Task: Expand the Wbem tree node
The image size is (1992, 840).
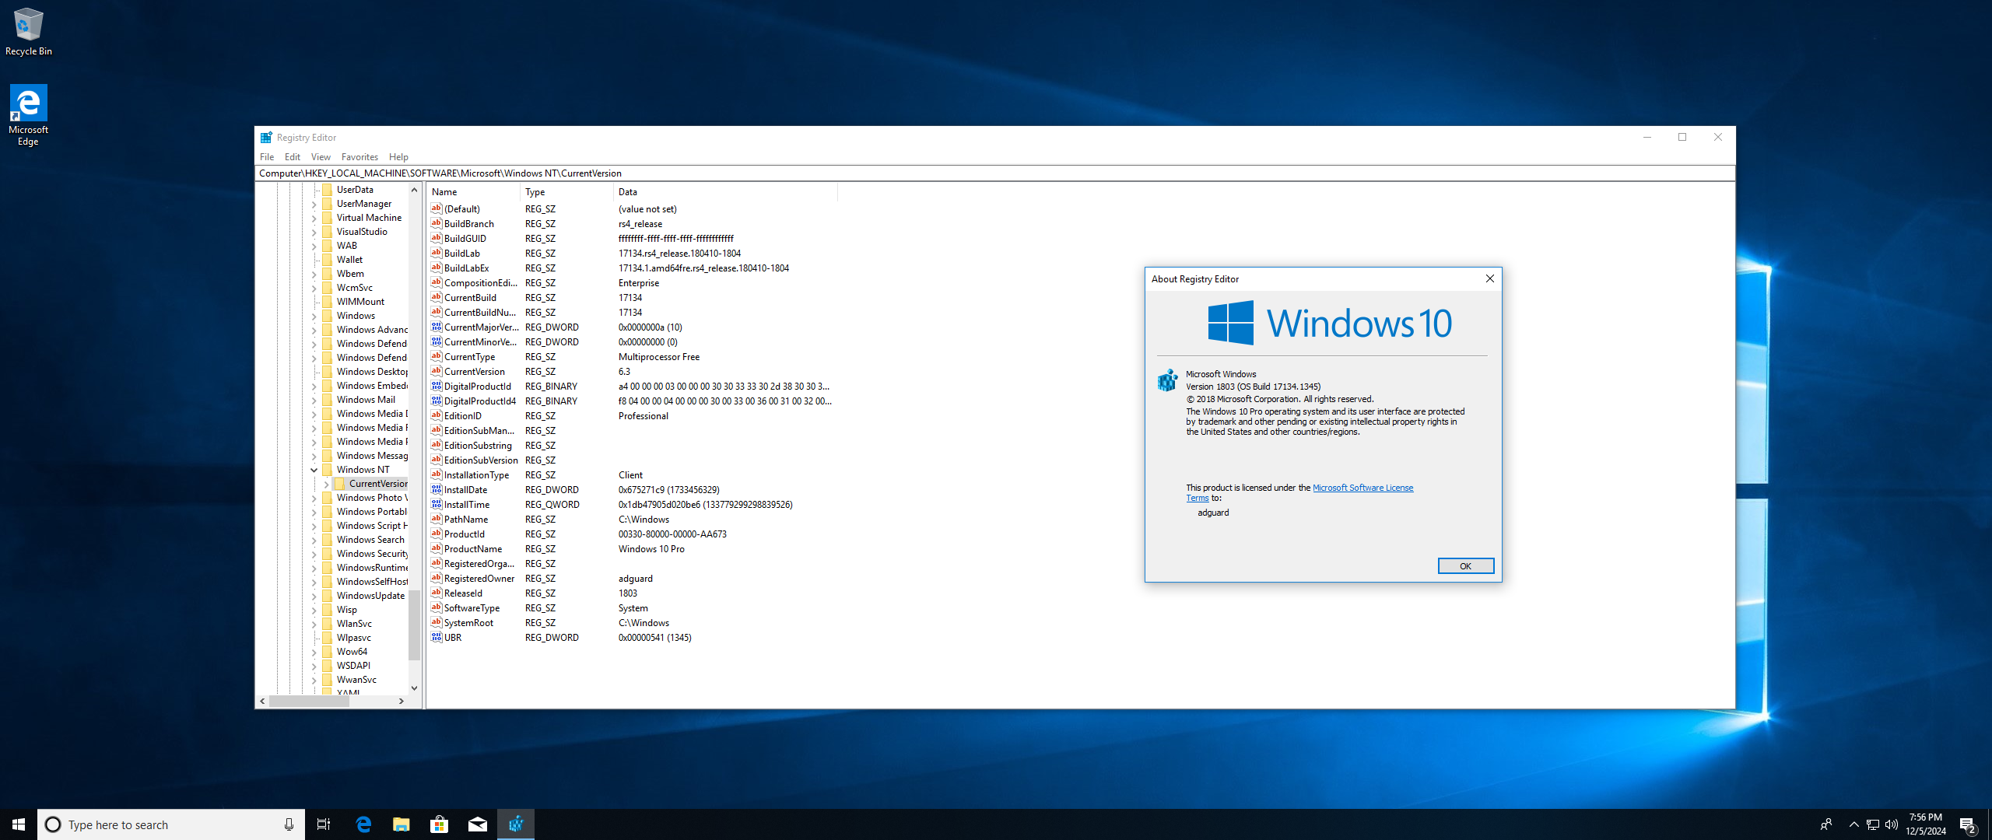Action: pyautogui.click(x=314, y=274)
